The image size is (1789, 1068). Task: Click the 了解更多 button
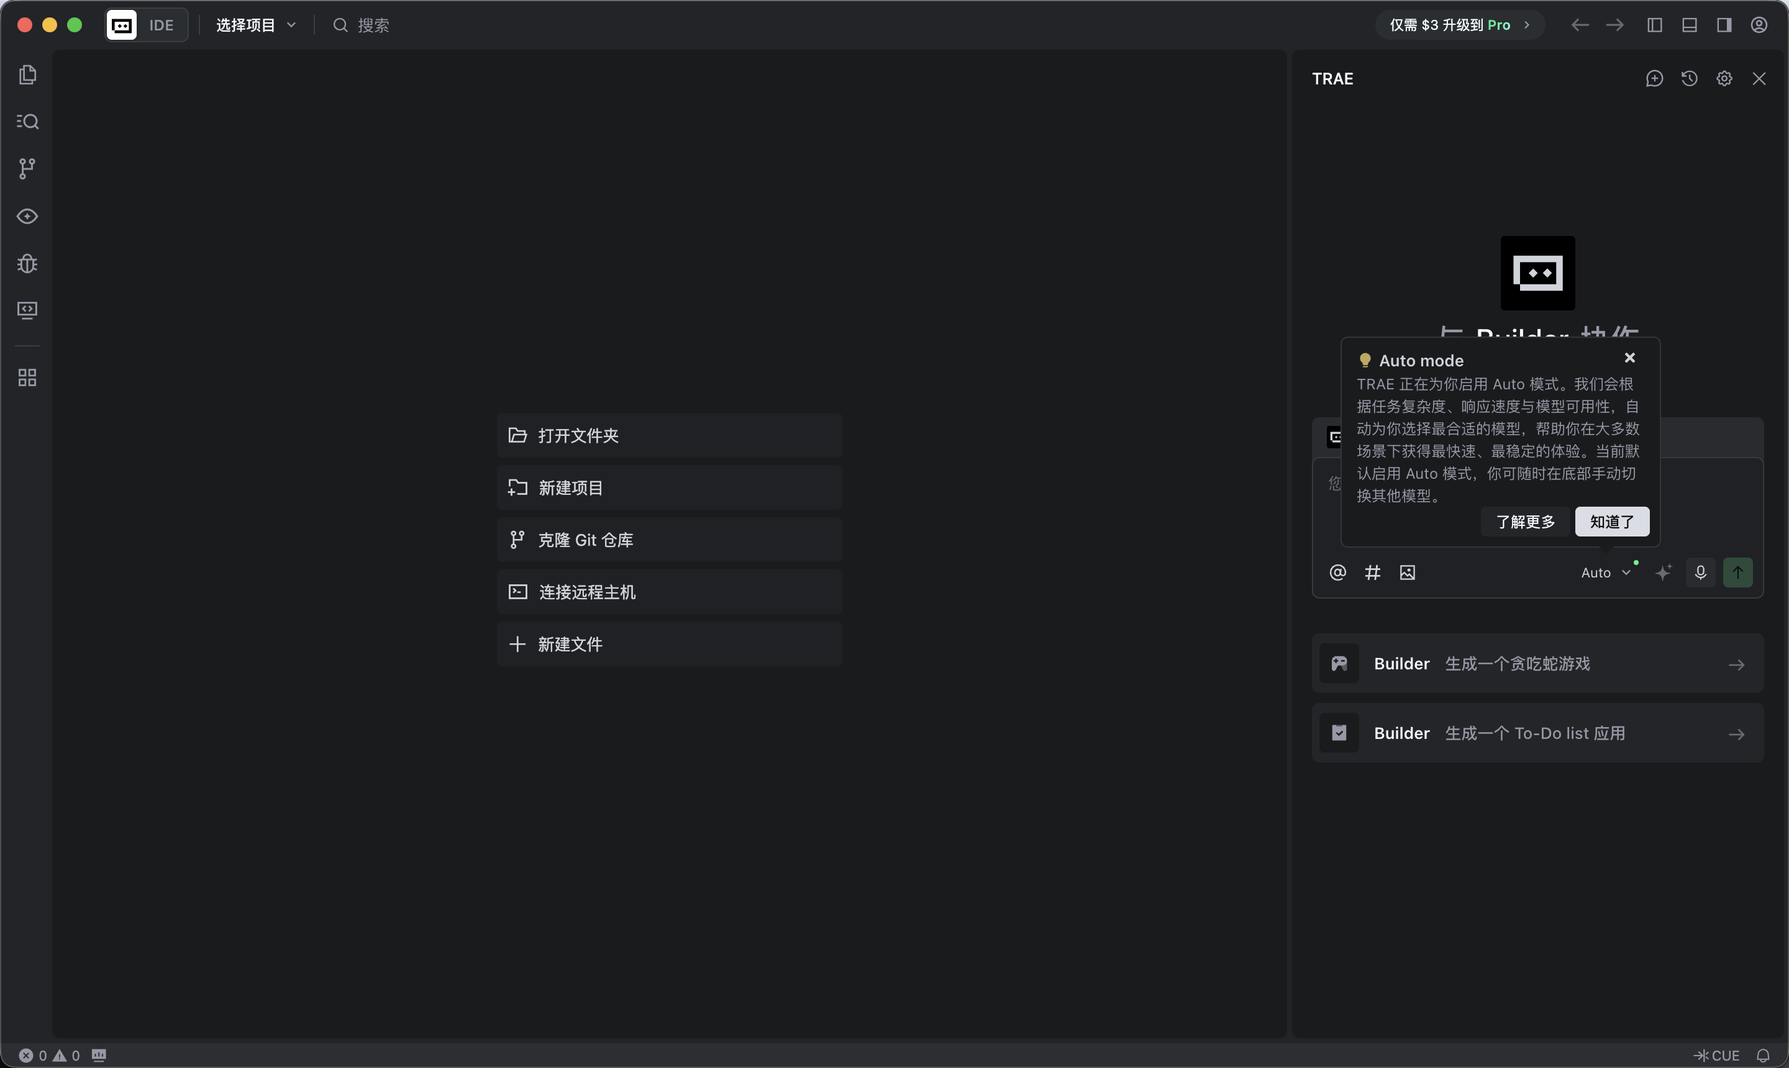tap(1526, 522)
